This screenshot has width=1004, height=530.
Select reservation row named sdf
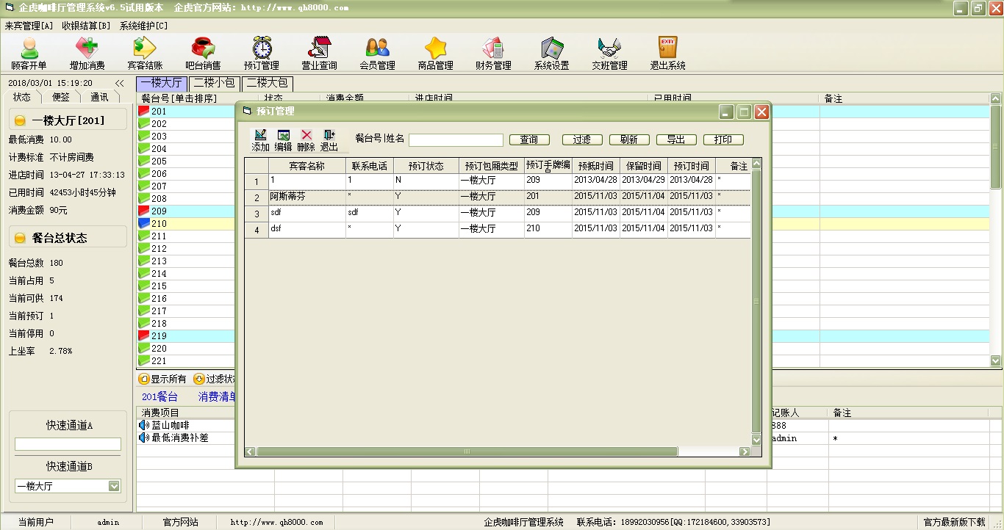(x=498, y=213)
